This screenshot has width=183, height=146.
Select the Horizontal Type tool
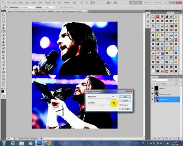tap(3, 65)
